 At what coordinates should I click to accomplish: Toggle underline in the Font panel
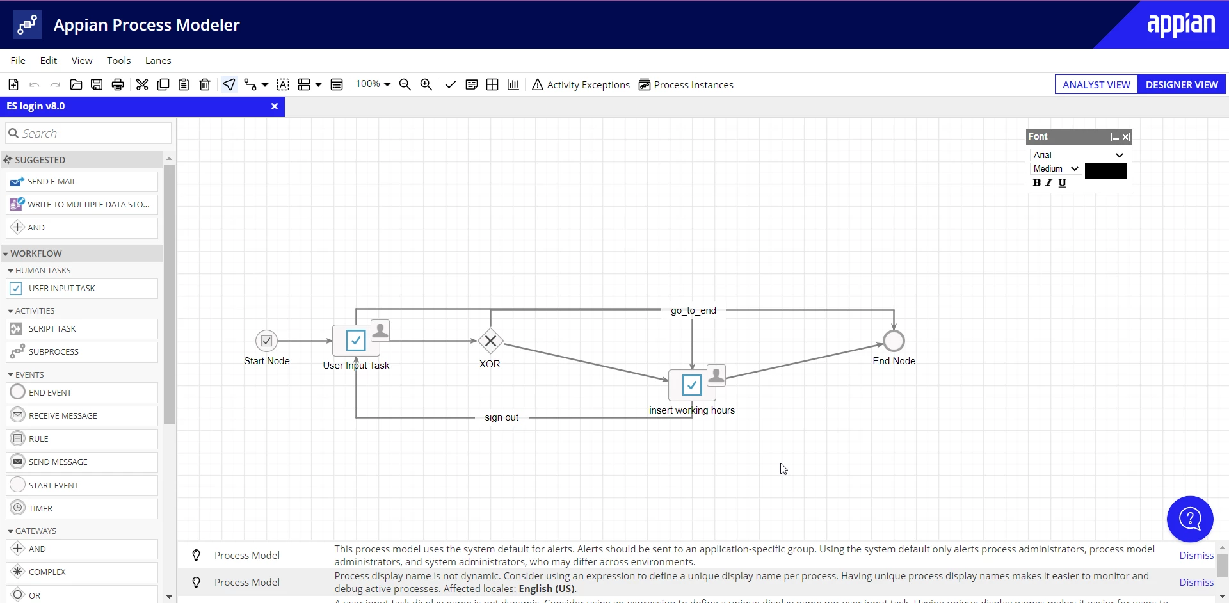[x=1063, y=183]
